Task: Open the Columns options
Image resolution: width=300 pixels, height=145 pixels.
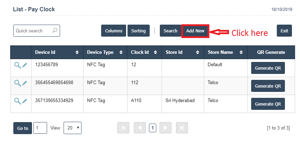Action: pyautogui.click(x=113, y=31)
